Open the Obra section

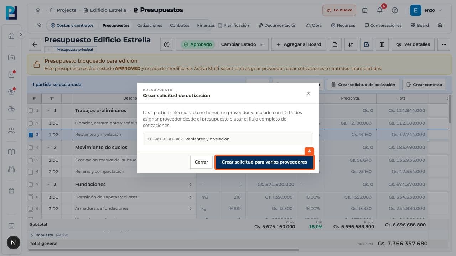point(314,25)
